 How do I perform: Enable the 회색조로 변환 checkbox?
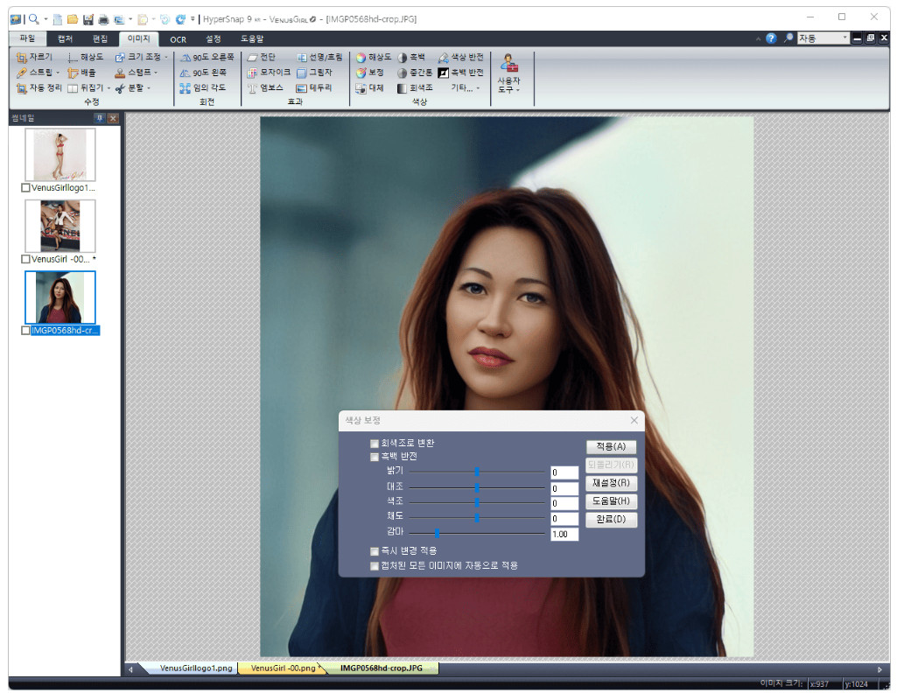[x=375, y=444]
